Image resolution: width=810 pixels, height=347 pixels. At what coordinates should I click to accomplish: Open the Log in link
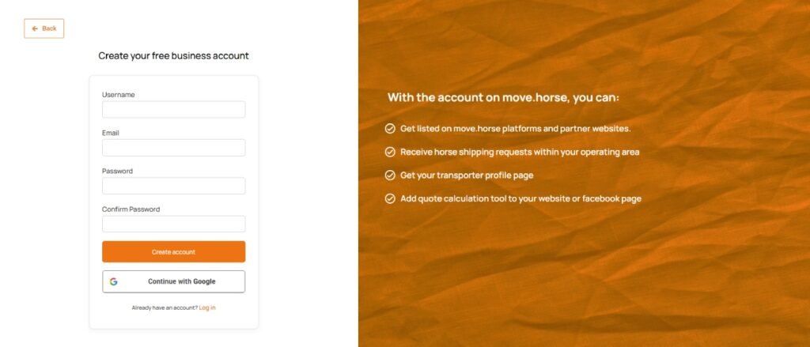(207, 307)
